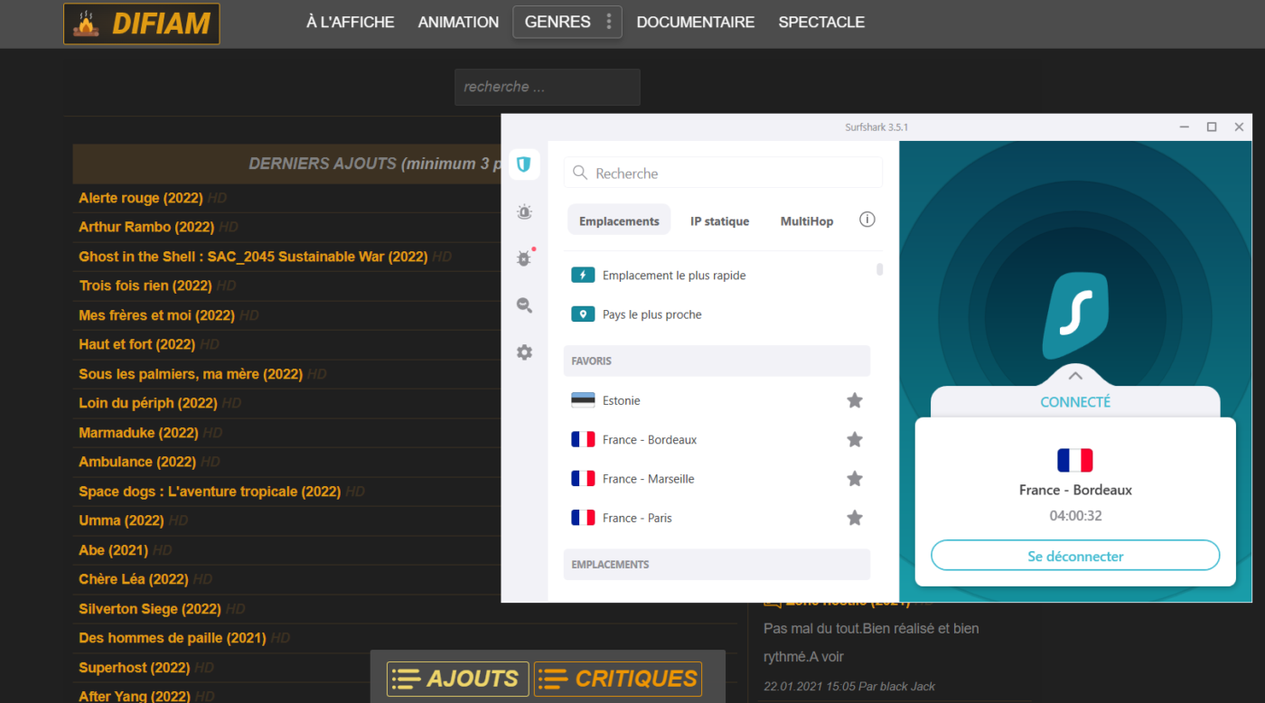
Task: Open the ANIMATION menu item
Action: [x=458, y=22]
